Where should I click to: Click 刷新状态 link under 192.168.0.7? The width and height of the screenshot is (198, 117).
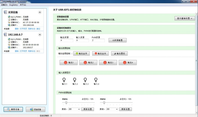(x=32, y=51)
